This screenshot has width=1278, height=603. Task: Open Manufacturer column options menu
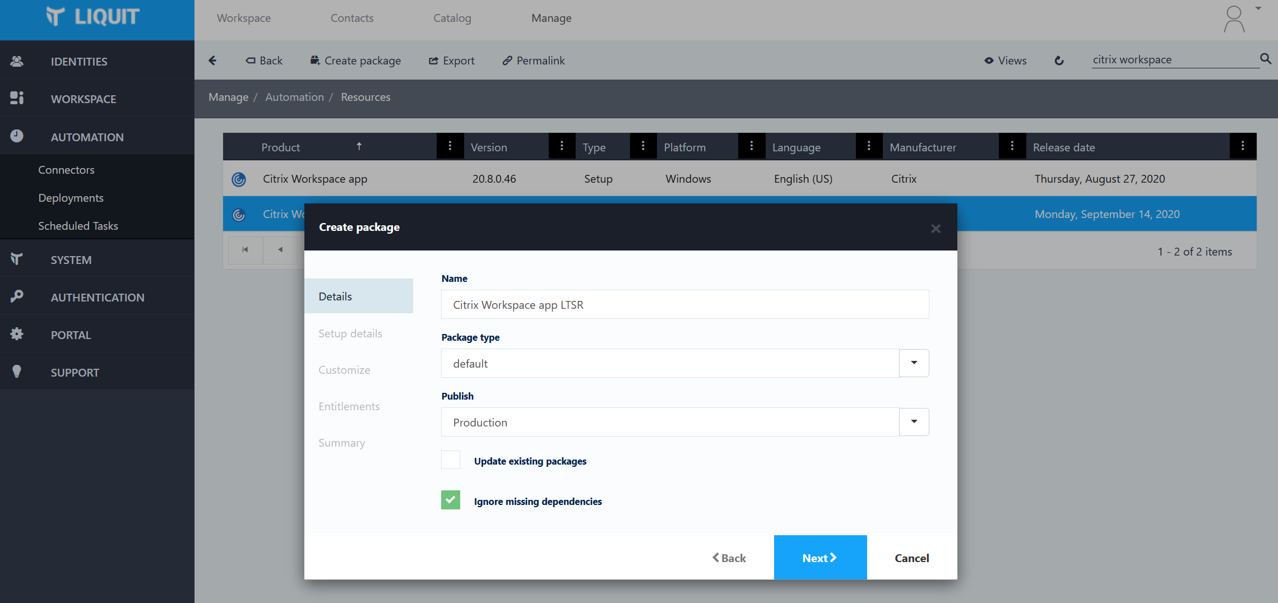[1012, 146]
